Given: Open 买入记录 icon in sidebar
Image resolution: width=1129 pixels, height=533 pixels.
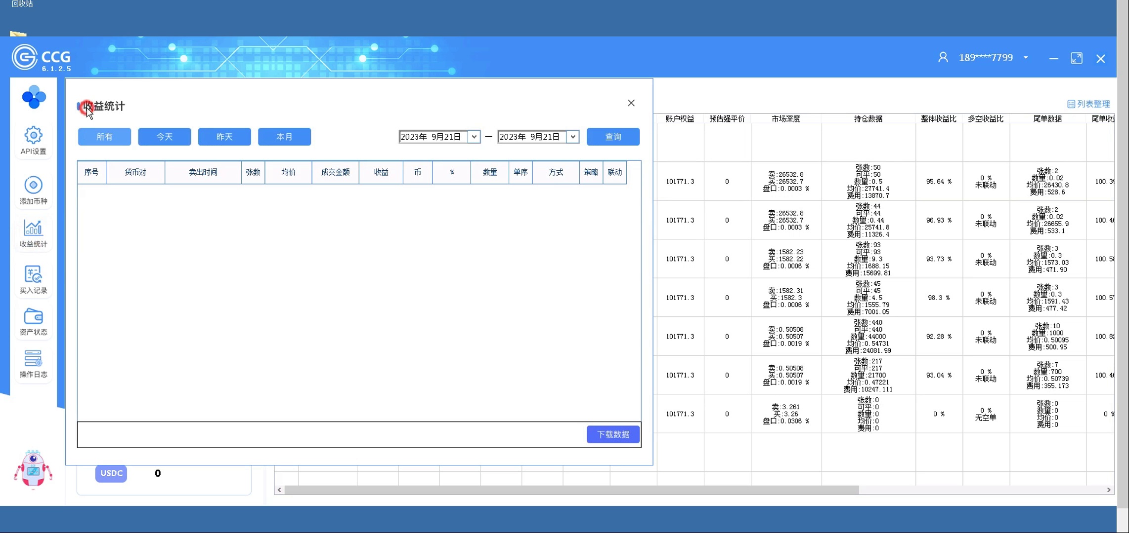Looking at the screenshot, I should pyautogui.click(x=33, y=274).
